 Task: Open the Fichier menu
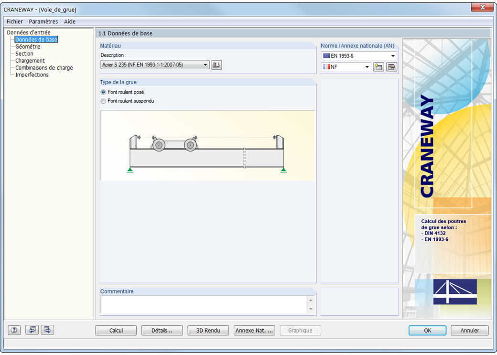15,22
